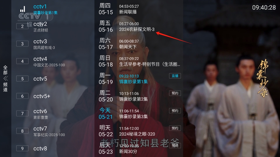The width and height of the screenshot is (280, 157).
Task: Enable 预约 for 2024秘境之眼-320
Action: (x=175, y=128)
